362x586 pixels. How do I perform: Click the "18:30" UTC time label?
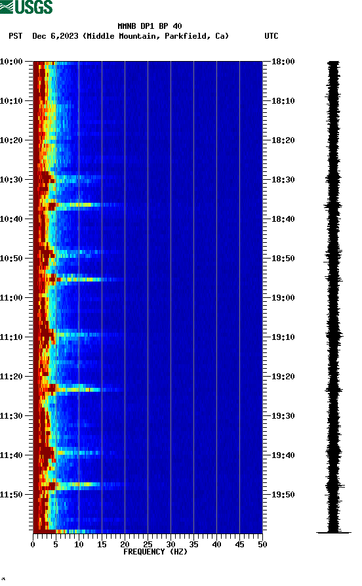tap(283, 180)
